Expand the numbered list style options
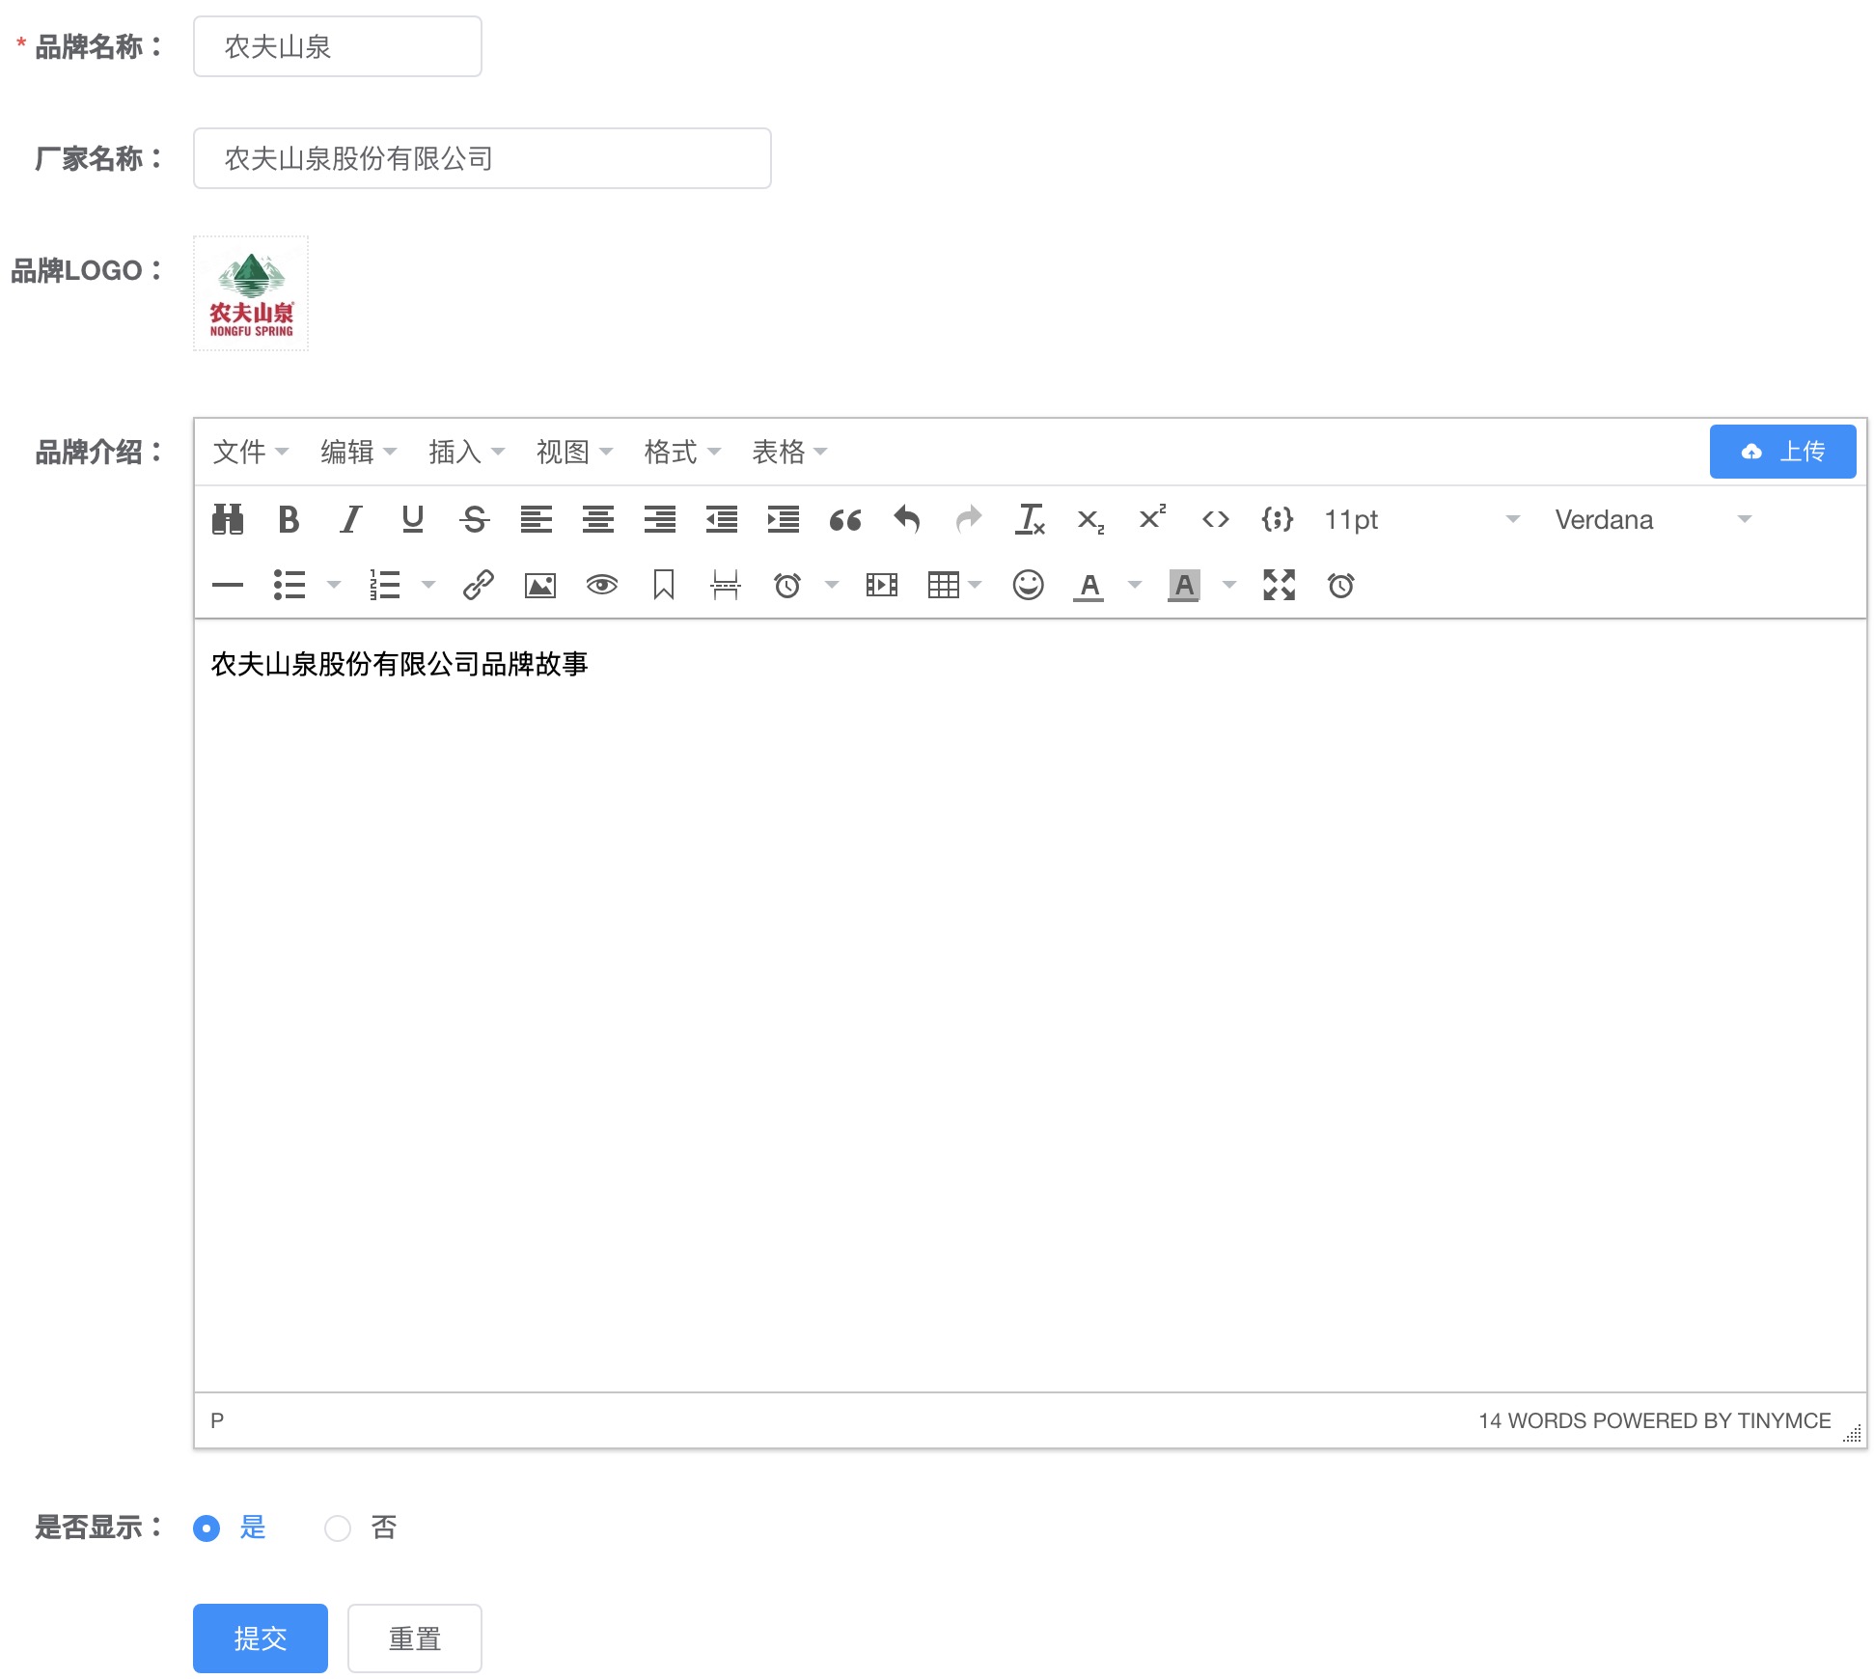Screen dimensions: 1874x1679 [x=428, y=585]
